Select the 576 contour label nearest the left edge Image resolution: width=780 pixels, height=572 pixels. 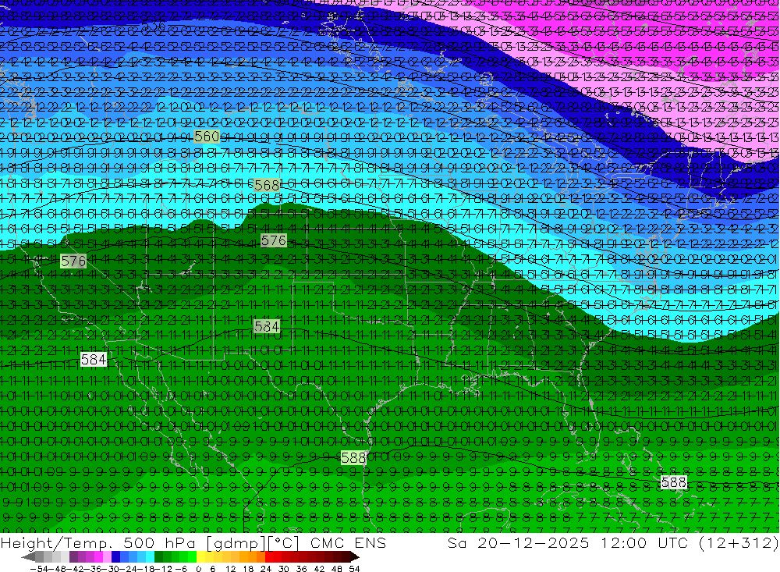click(x=73, y=261)
